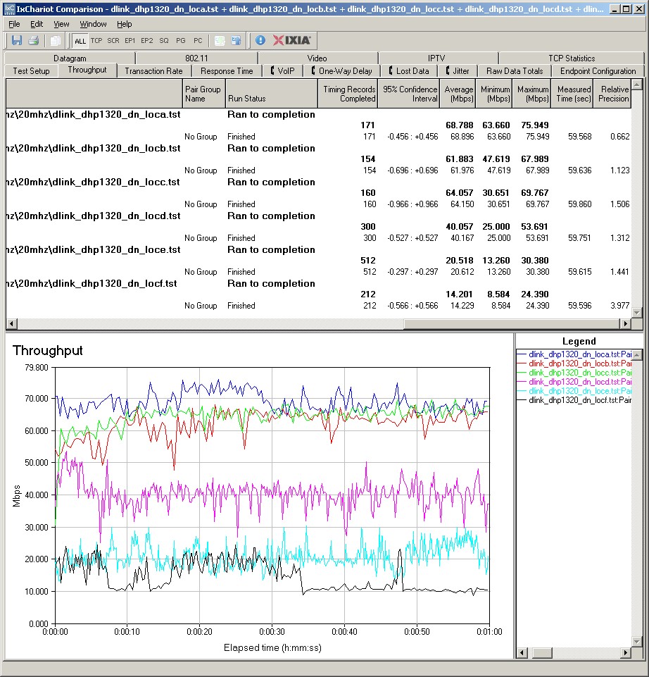Open the Test Setup tab
649x677 pixels.
[31, 71]
